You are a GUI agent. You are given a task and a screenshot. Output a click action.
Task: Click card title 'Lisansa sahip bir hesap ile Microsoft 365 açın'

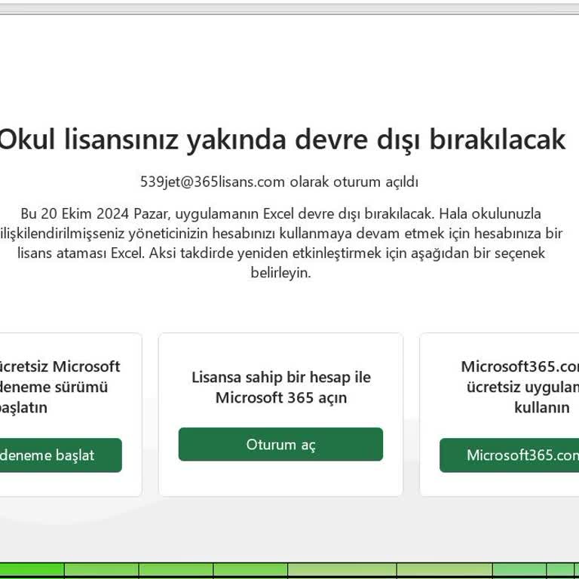(281, 388)
